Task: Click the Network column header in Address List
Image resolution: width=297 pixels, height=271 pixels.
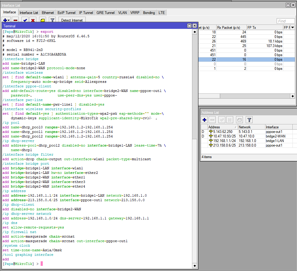Action: (251, 127)
